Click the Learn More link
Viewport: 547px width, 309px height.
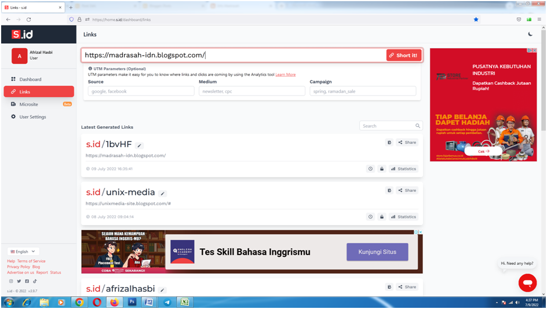285,74
